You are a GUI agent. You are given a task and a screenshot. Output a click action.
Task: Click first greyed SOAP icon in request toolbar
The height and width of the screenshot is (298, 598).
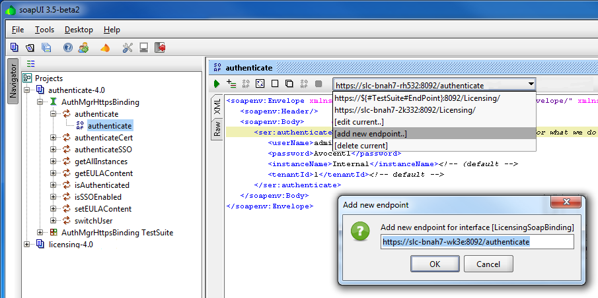coord(246,83)
